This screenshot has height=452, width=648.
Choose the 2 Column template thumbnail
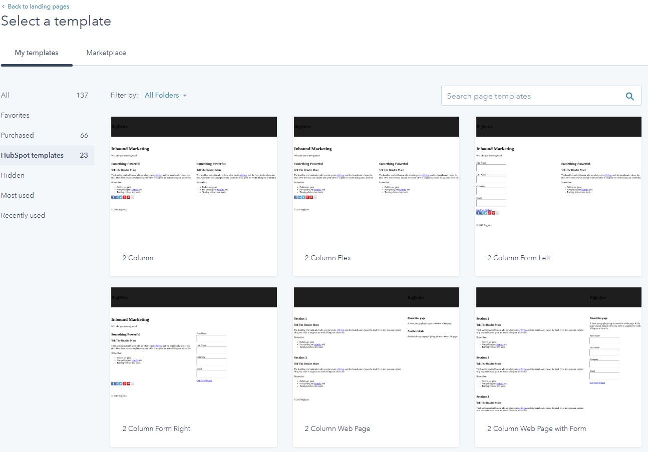[x=194, y=178]
